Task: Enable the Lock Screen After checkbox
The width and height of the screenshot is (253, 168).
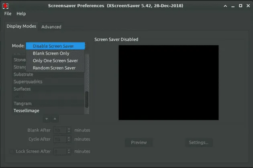Action: (x=12, y=152)
